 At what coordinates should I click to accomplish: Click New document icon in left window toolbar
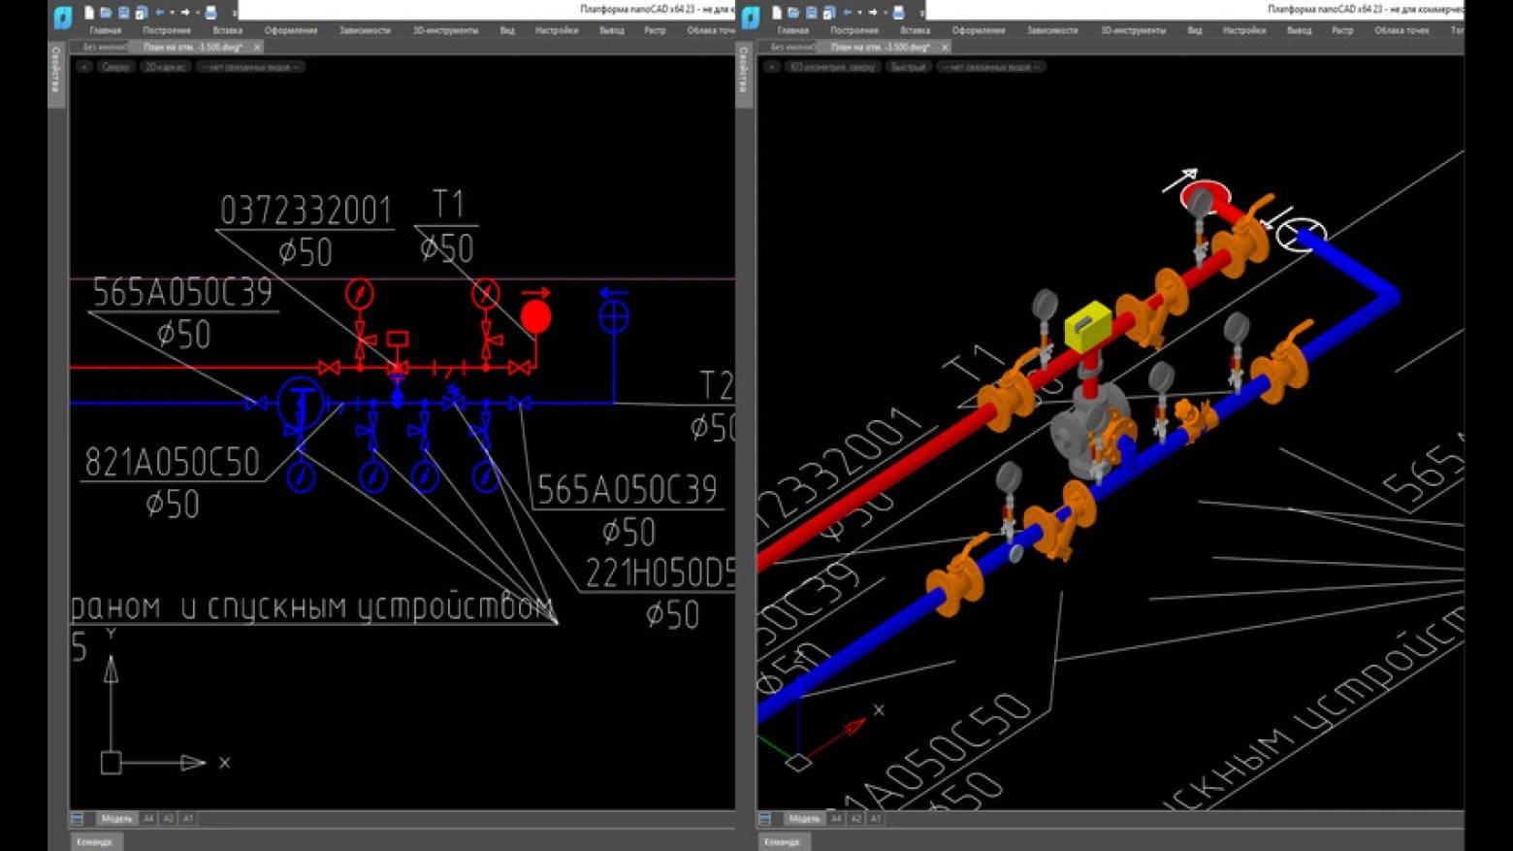(89, 13)
